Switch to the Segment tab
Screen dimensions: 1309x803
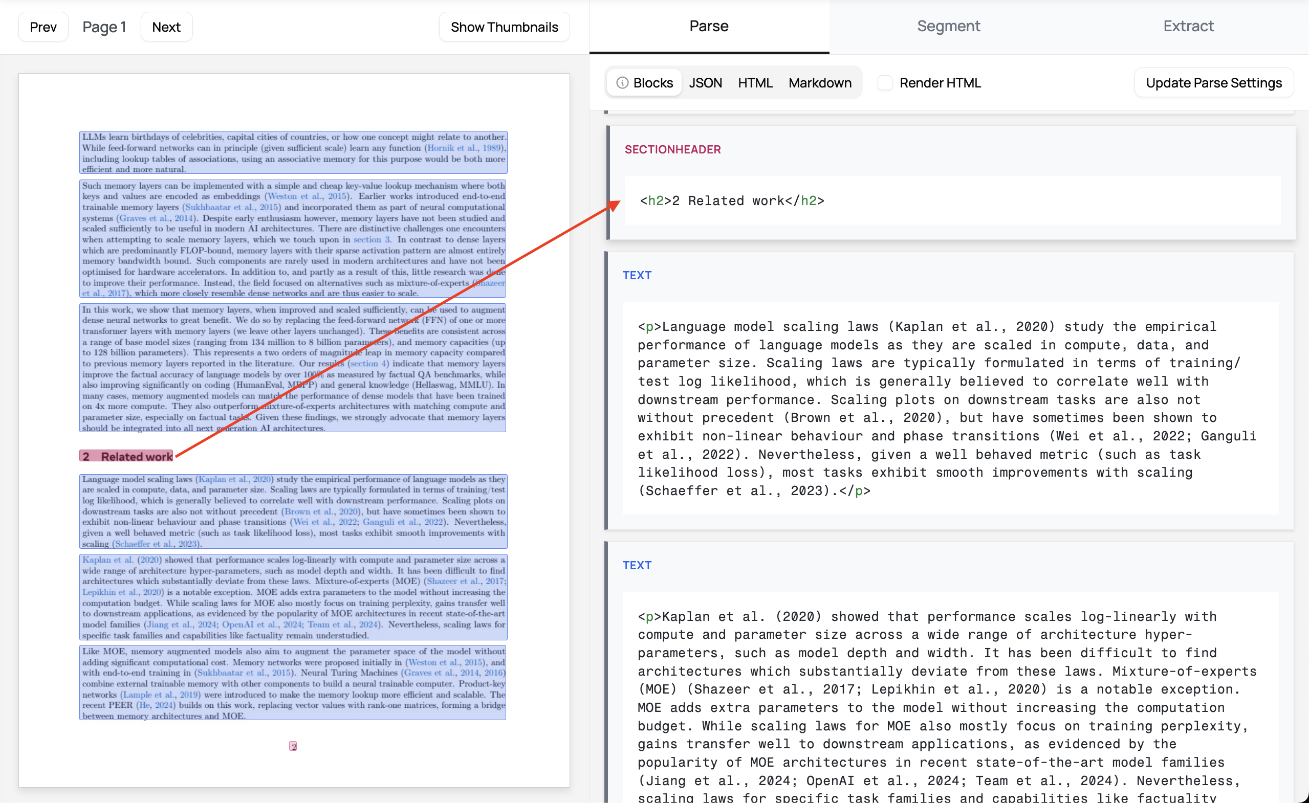pyautogui.click(x=948, y=26)
